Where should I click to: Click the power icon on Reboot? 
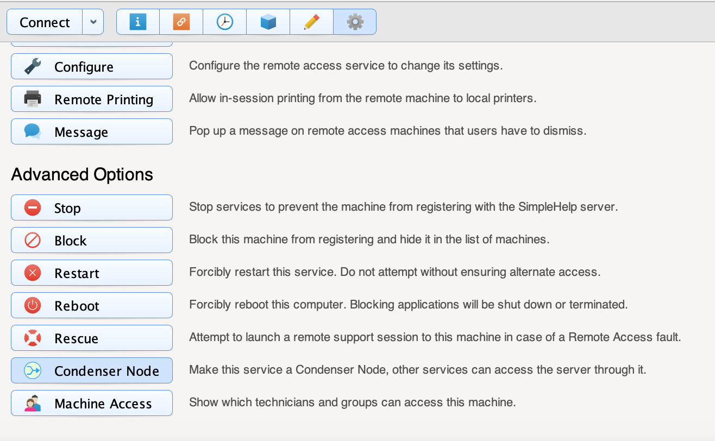click(33, 305)
